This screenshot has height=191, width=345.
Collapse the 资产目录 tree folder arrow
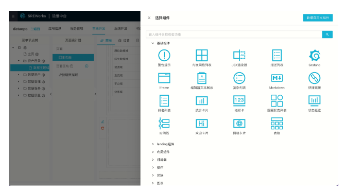click(x=19, y=61)
